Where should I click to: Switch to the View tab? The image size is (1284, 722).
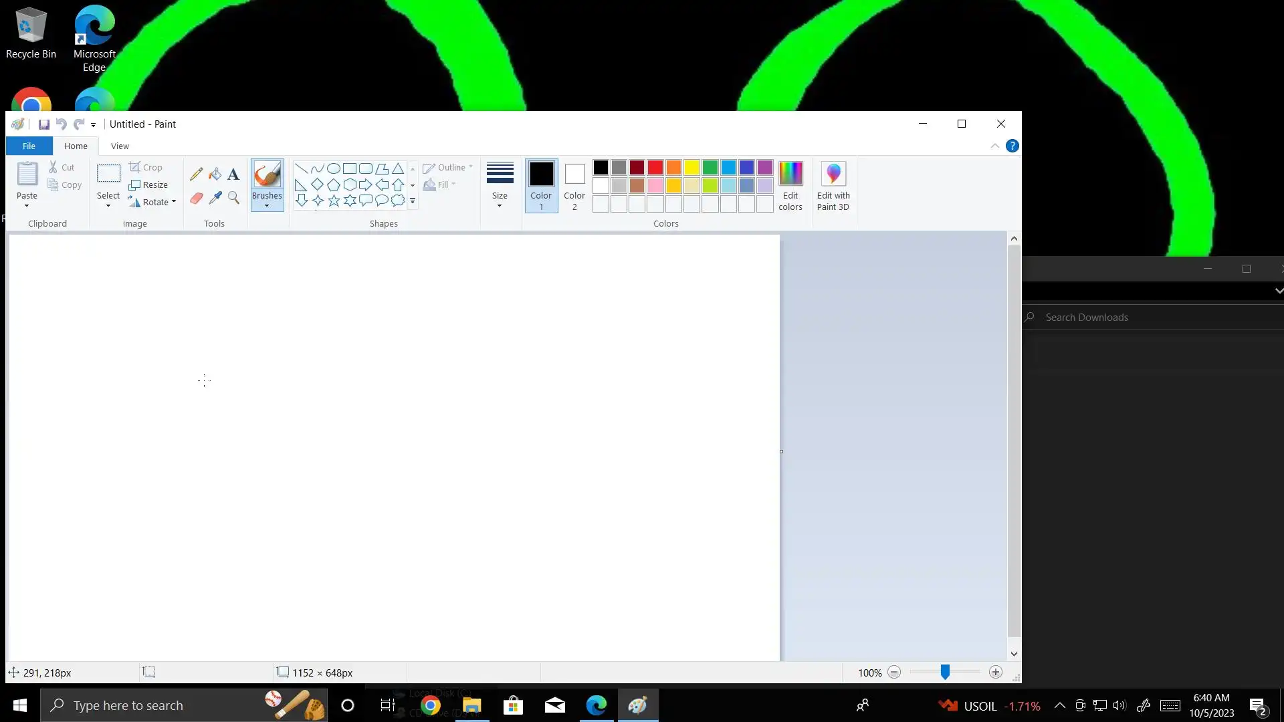(x=120, y=146)
